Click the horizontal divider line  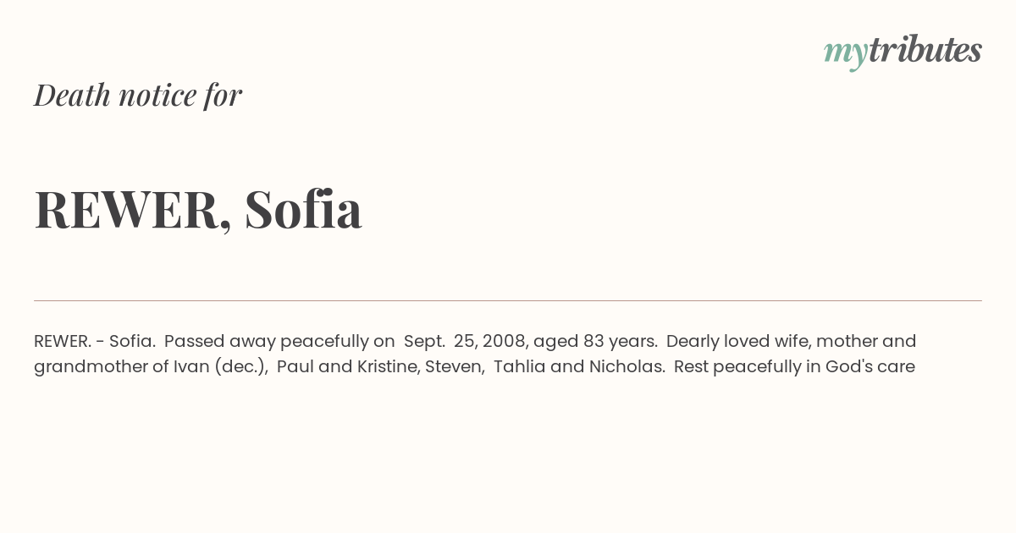coord(508,300)
